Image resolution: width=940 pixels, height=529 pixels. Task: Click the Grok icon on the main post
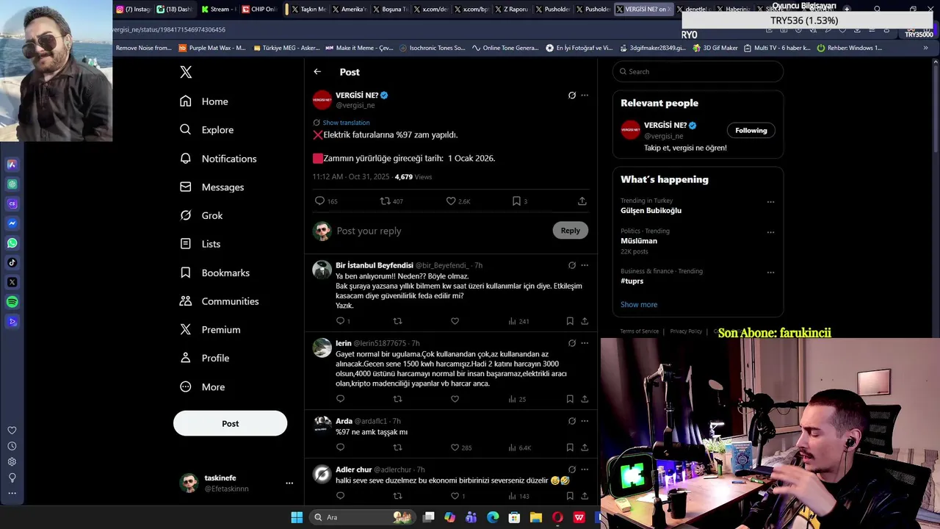coord(572,95)
